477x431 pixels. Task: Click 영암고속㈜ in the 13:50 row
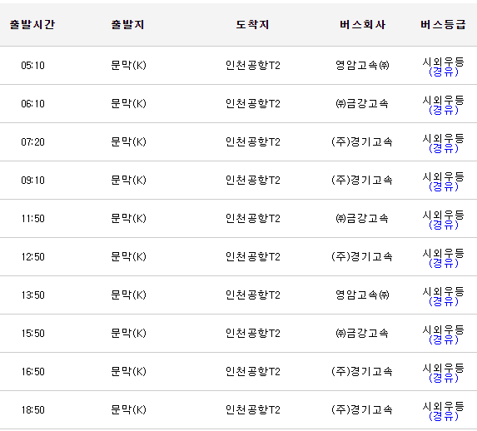click(362, 295)
